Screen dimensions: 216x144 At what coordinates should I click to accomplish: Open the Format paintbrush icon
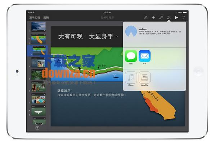point(145,18)
